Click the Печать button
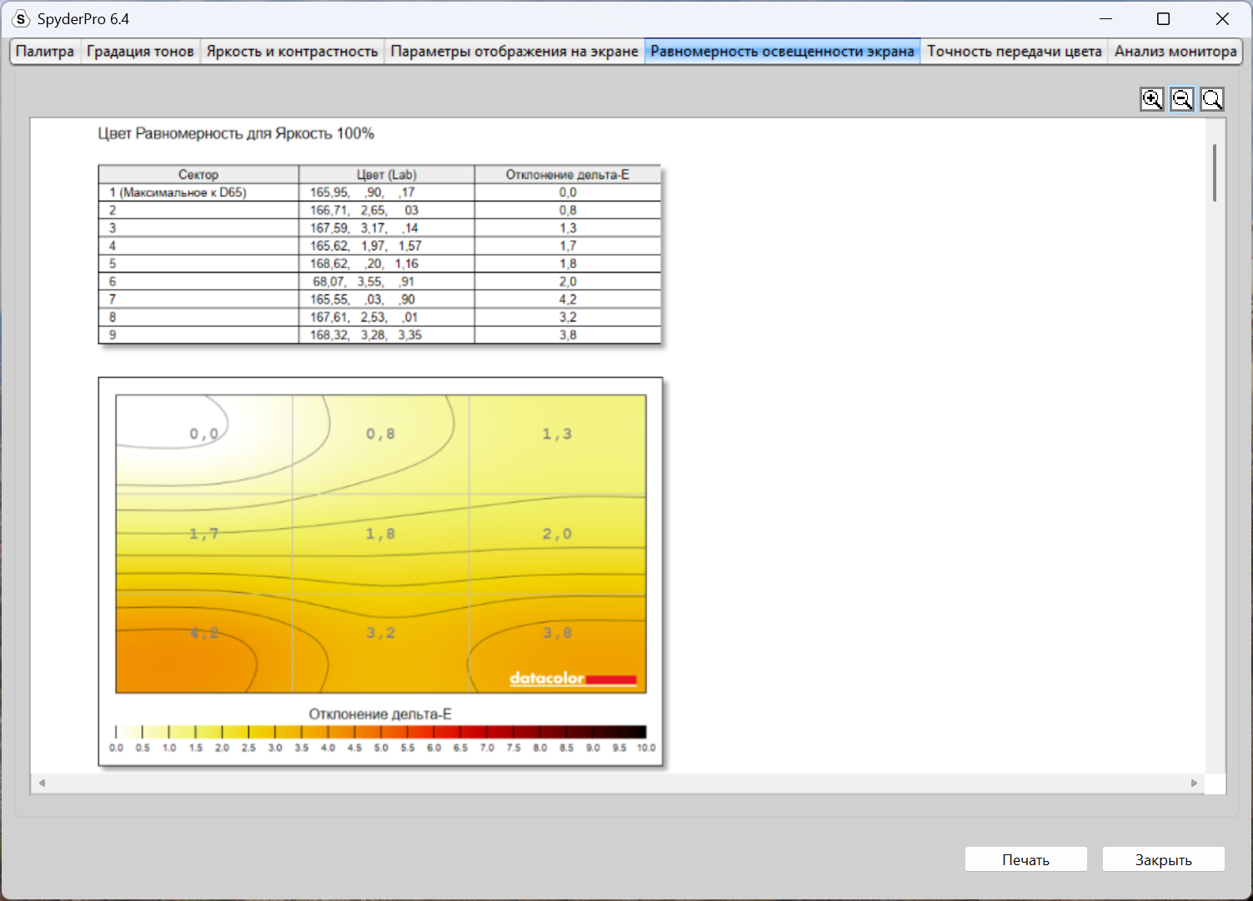The height and width of the screenshot is (901, 1253). pyautogui.click(x=1025, y=859)
